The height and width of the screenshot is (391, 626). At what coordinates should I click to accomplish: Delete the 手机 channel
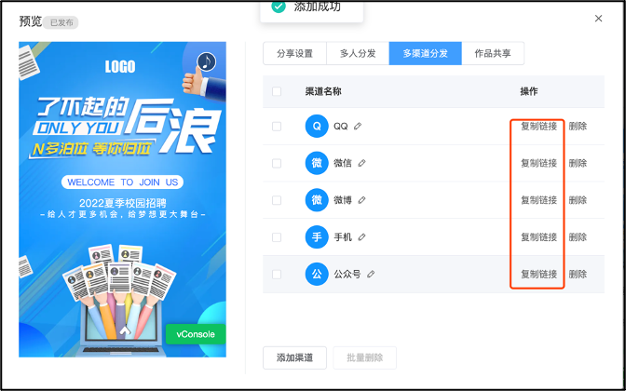pyautogui.click(x=578, y=237)
